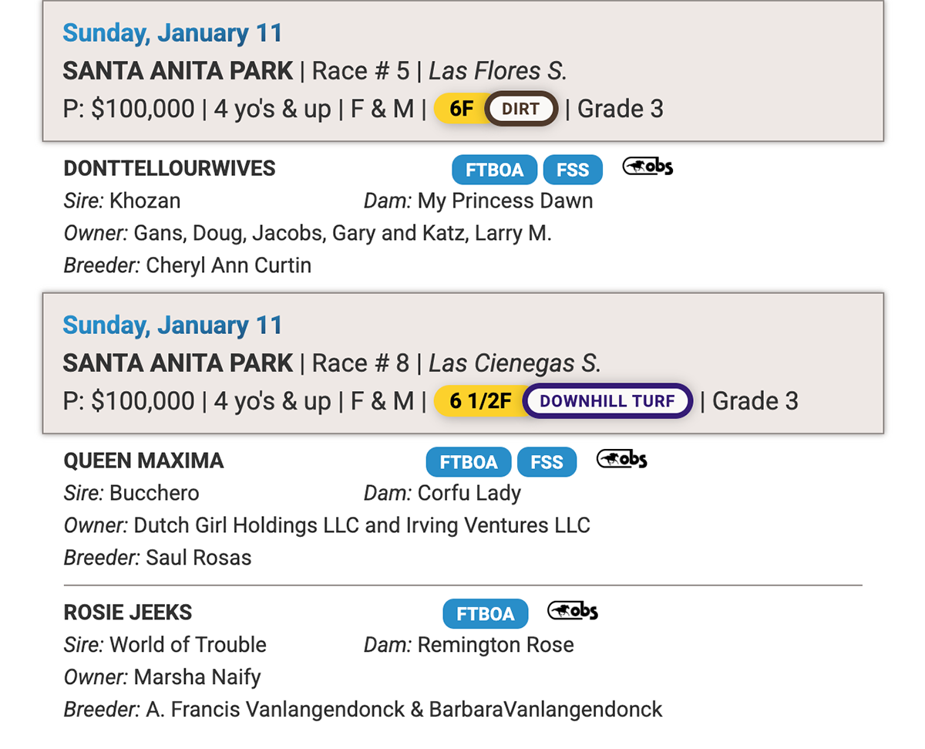Image resolution: width=925 pixels, height=749 pixels.
Task: Click the yellow 6 1/2F distance tag
Action: click(x=479, y=401)
